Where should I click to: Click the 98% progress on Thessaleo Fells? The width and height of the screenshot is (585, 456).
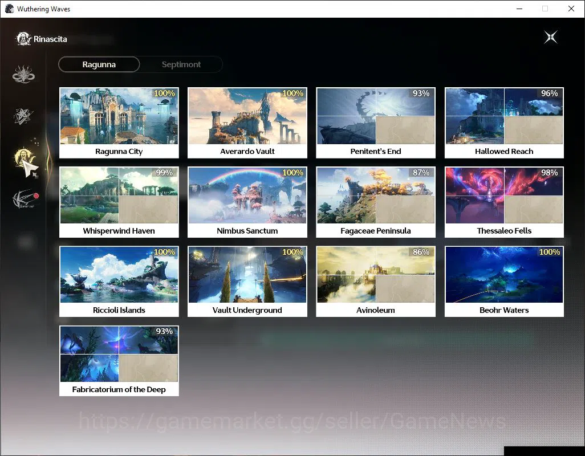tap(550, 173)
